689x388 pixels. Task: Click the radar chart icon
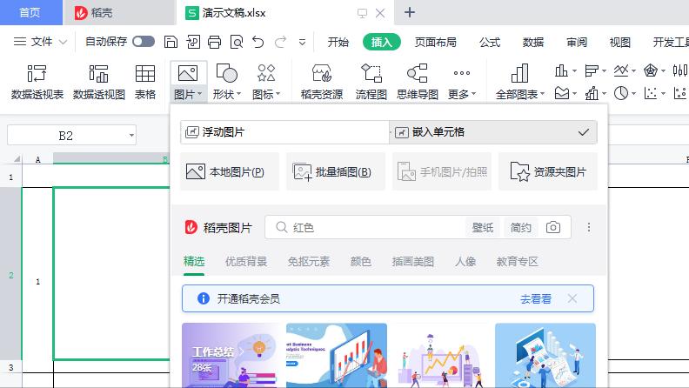(x=651, y=70)
